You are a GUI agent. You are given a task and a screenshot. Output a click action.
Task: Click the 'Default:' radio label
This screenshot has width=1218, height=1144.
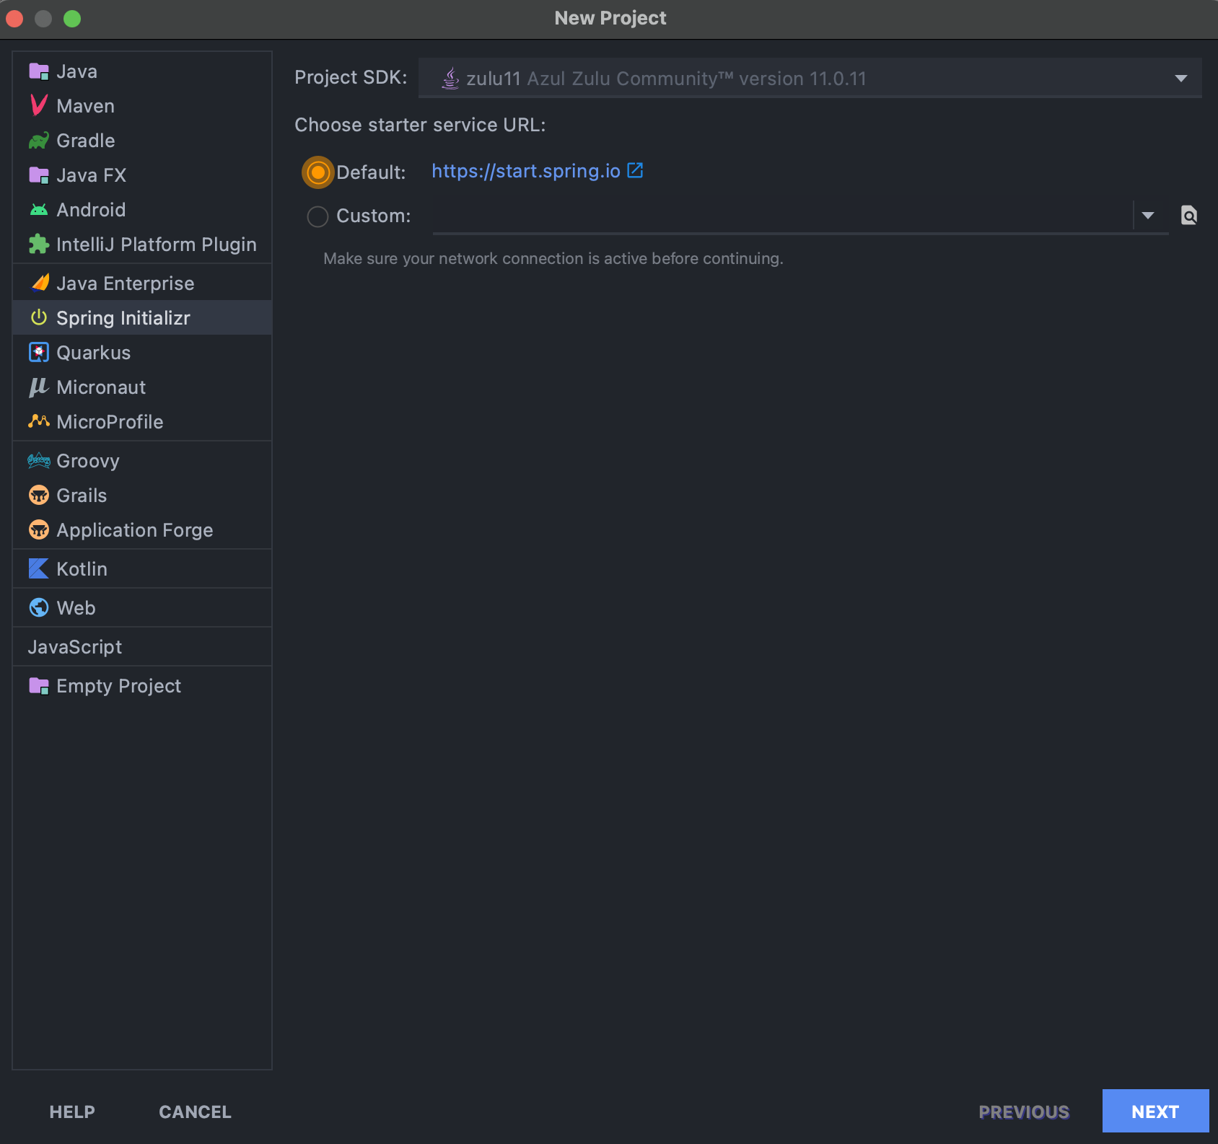[371, 172]
